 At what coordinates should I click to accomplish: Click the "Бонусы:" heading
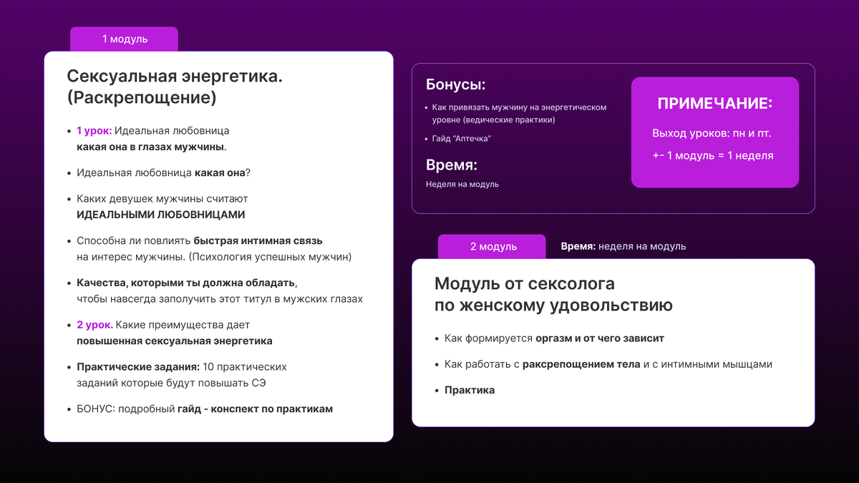click(455, 84)
